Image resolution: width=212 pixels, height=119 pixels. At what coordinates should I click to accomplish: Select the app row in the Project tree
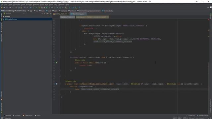(x=27, y=17)
